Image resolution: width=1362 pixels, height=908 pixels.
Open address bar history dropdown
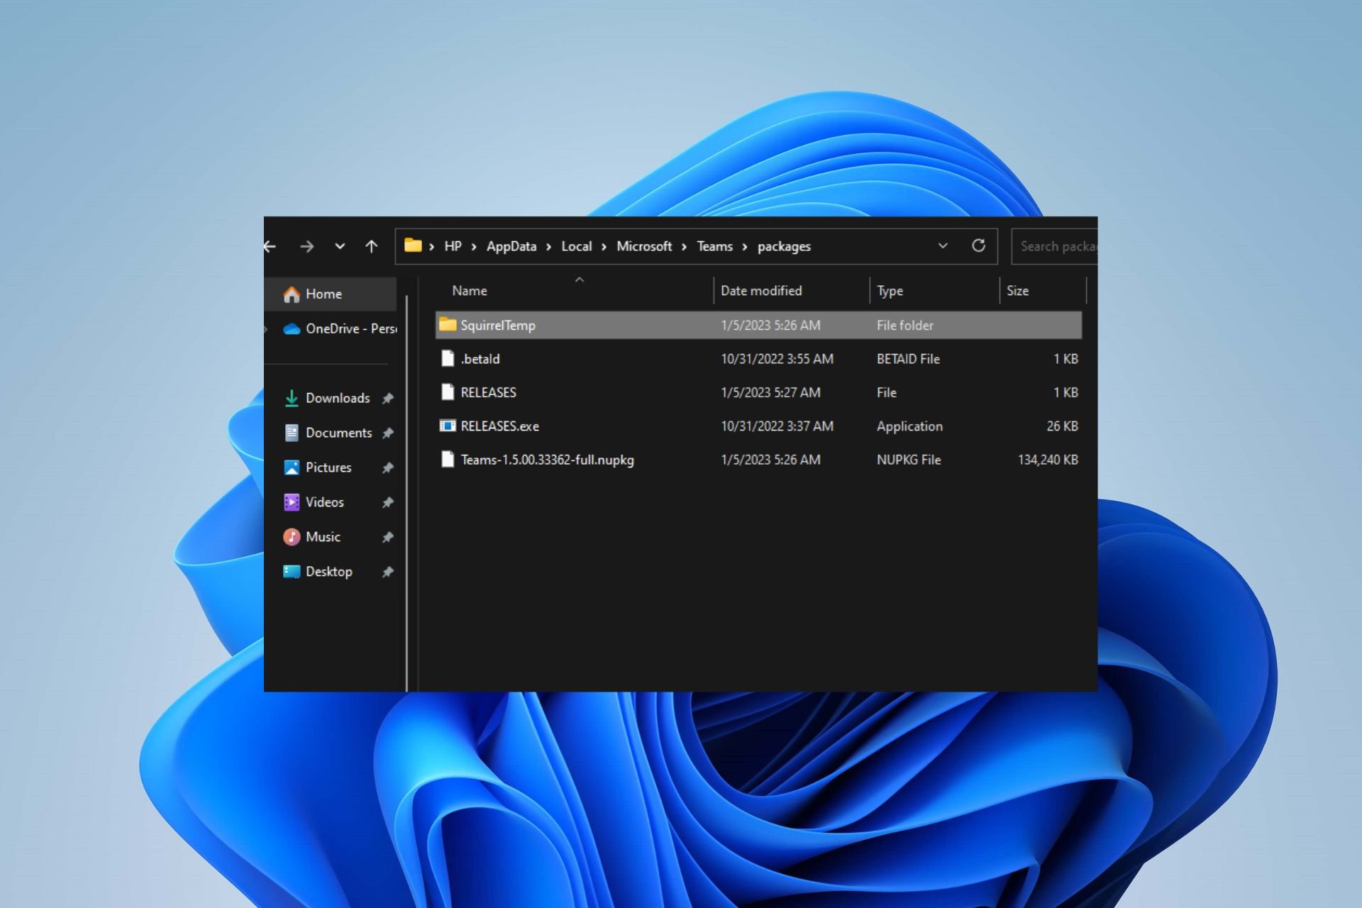[943, 246]
